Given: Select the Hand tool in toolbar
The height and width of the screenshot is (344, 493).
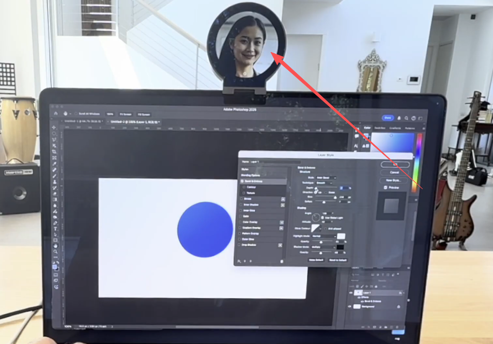Looking at the screenshot, I should click(56, 246).
